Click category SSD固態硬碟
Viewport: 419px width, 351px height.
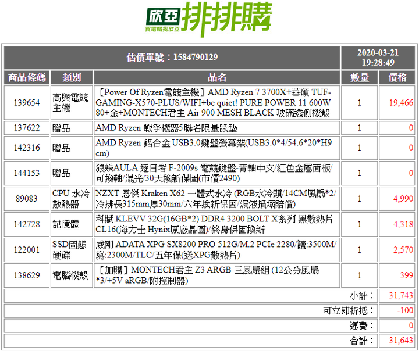point(69,250)
